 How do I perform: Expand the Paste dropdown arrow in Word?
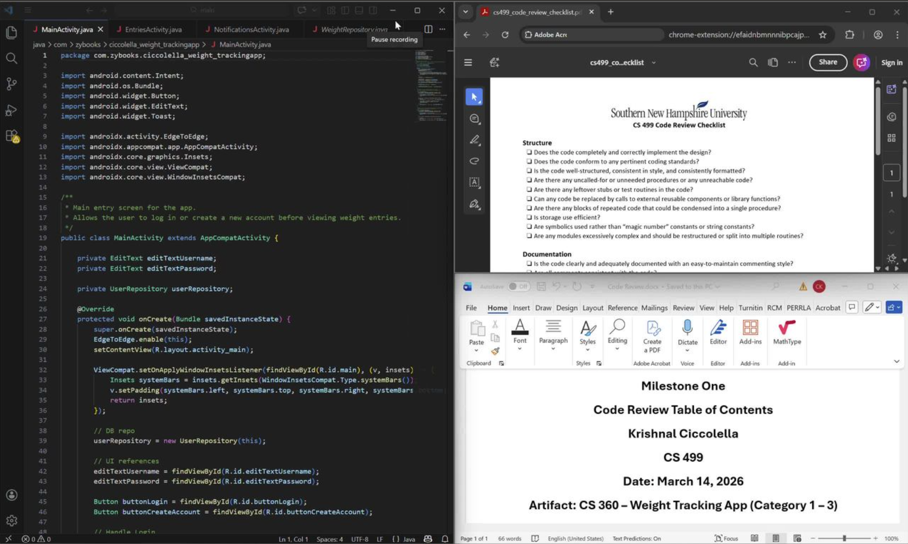[x=476, y=350]
